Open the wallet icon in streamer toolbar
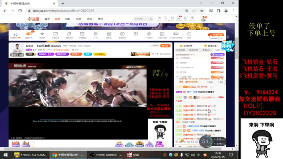This screenshot has width=283, height=159. click(x=69, y=35)
